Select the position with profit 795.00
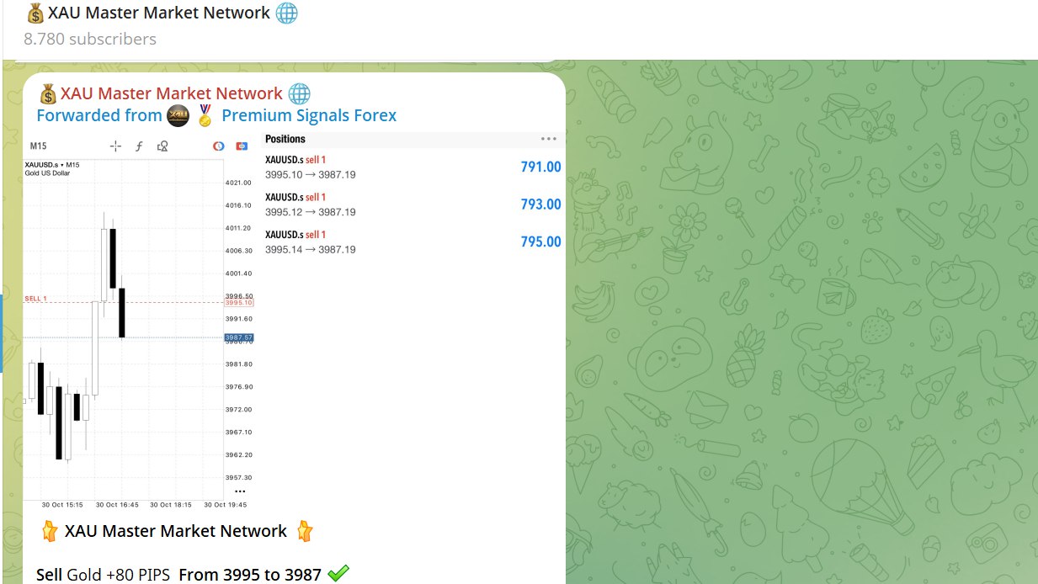 [413, 242]
